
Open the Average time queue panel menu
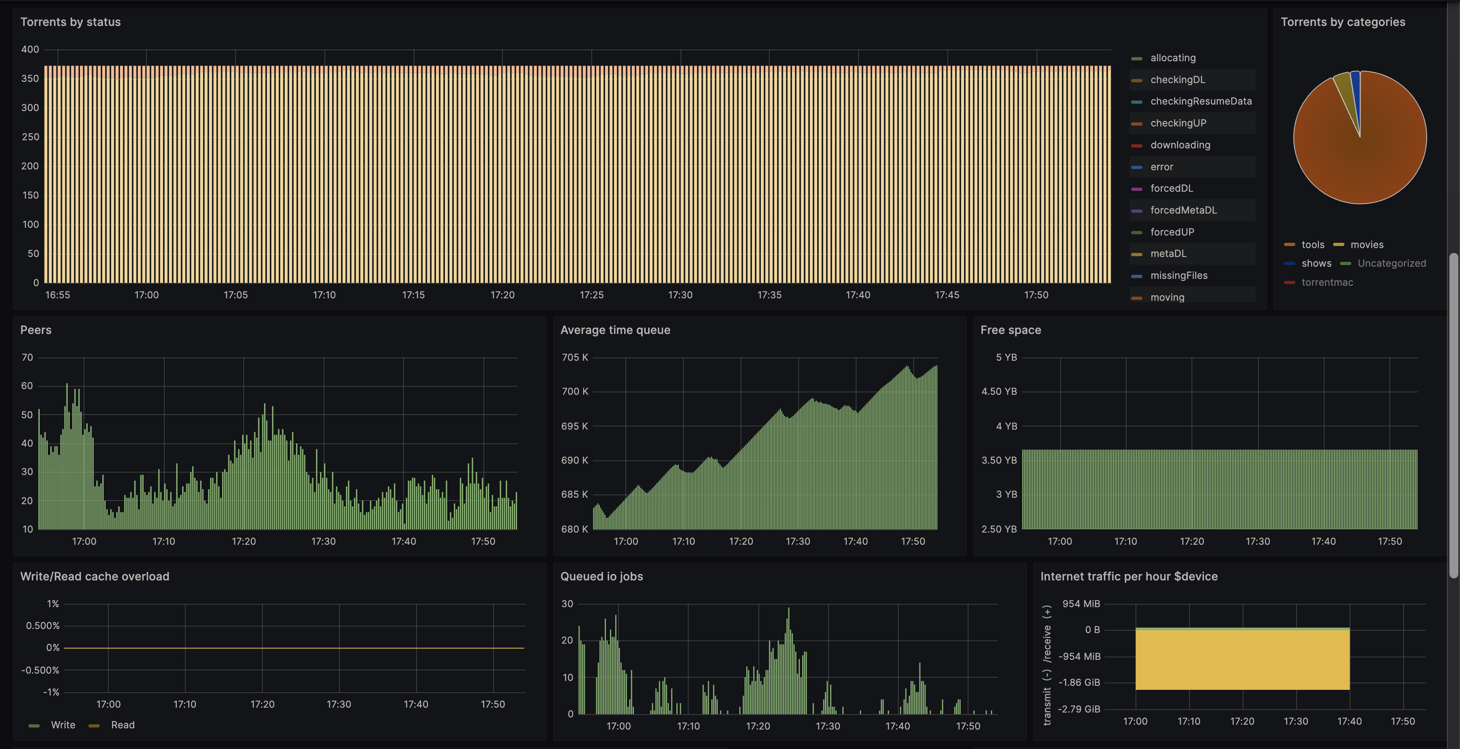pos(615,330)
